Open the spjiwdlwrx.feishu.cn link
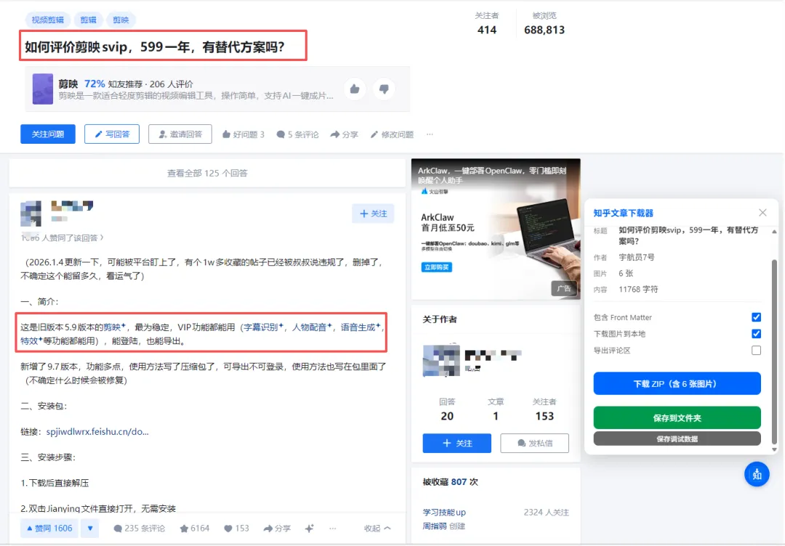 (97, 431)
